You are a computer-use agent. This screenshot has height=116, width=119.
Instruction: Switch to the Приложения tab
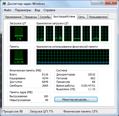[x=13, y=17]
